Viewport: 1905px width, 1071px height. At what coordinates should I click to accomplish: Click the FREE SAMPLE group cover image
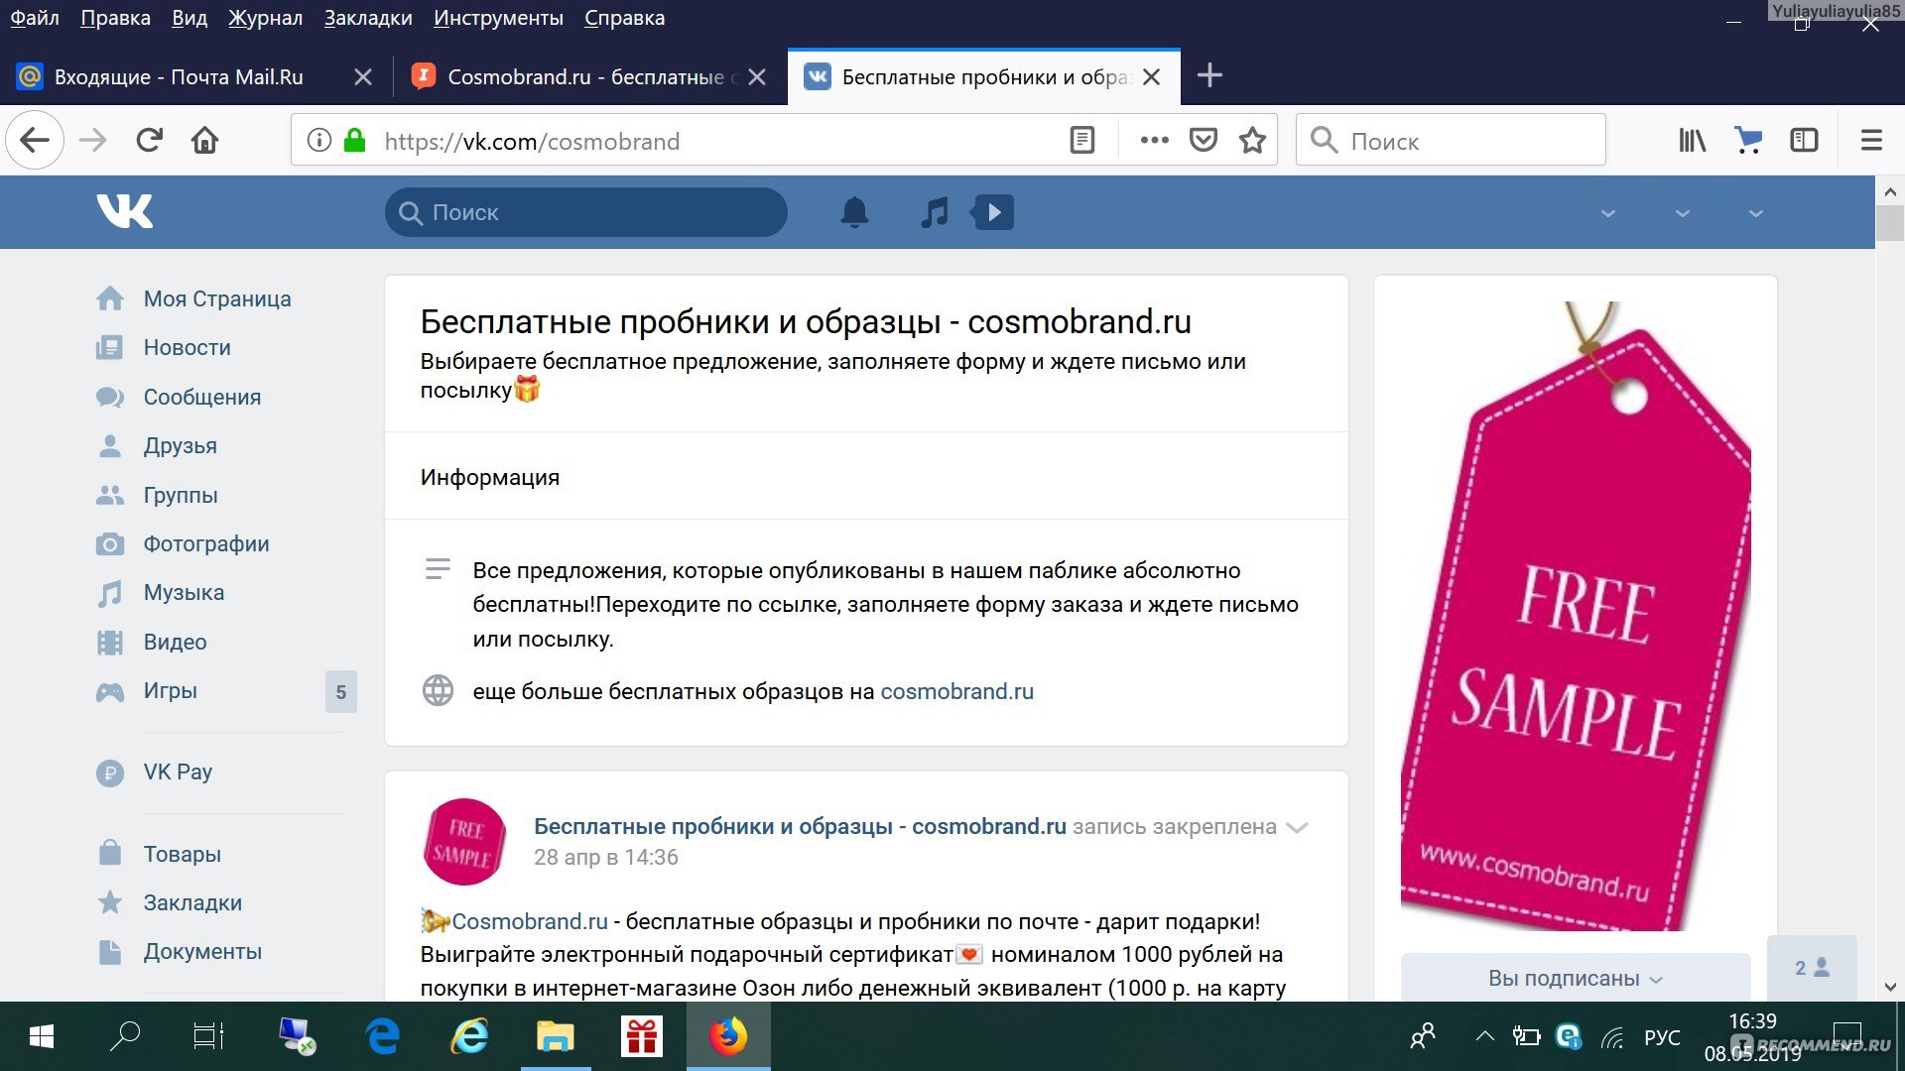(x=1576, y=616)
